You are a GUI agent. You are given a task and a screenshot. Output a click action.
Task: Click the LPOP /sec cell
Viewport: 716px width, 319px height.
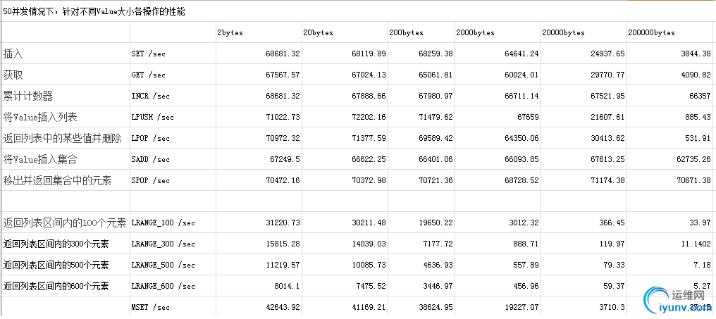click(x=150, y=138)
